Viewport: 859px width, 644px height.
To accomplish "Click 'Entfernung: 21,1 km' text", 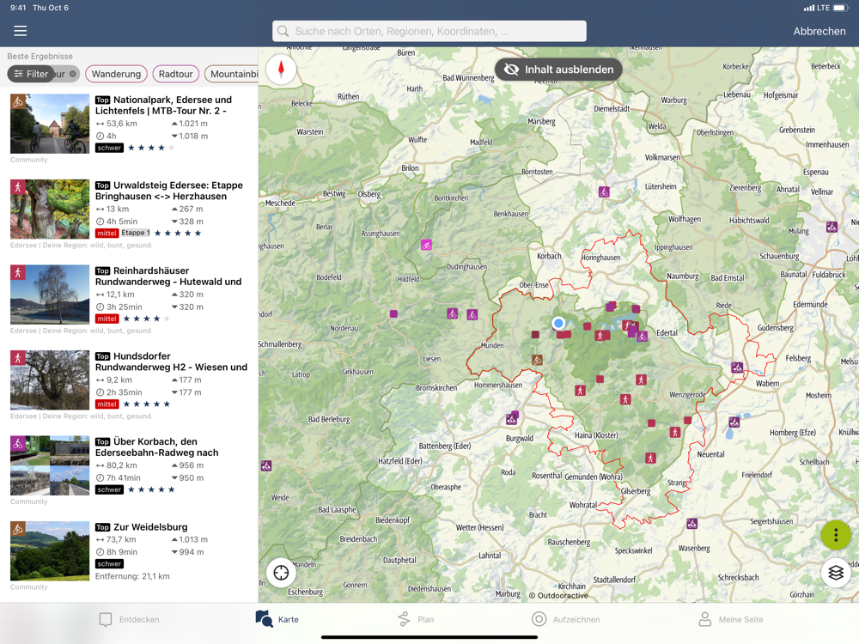I will 132,576.
